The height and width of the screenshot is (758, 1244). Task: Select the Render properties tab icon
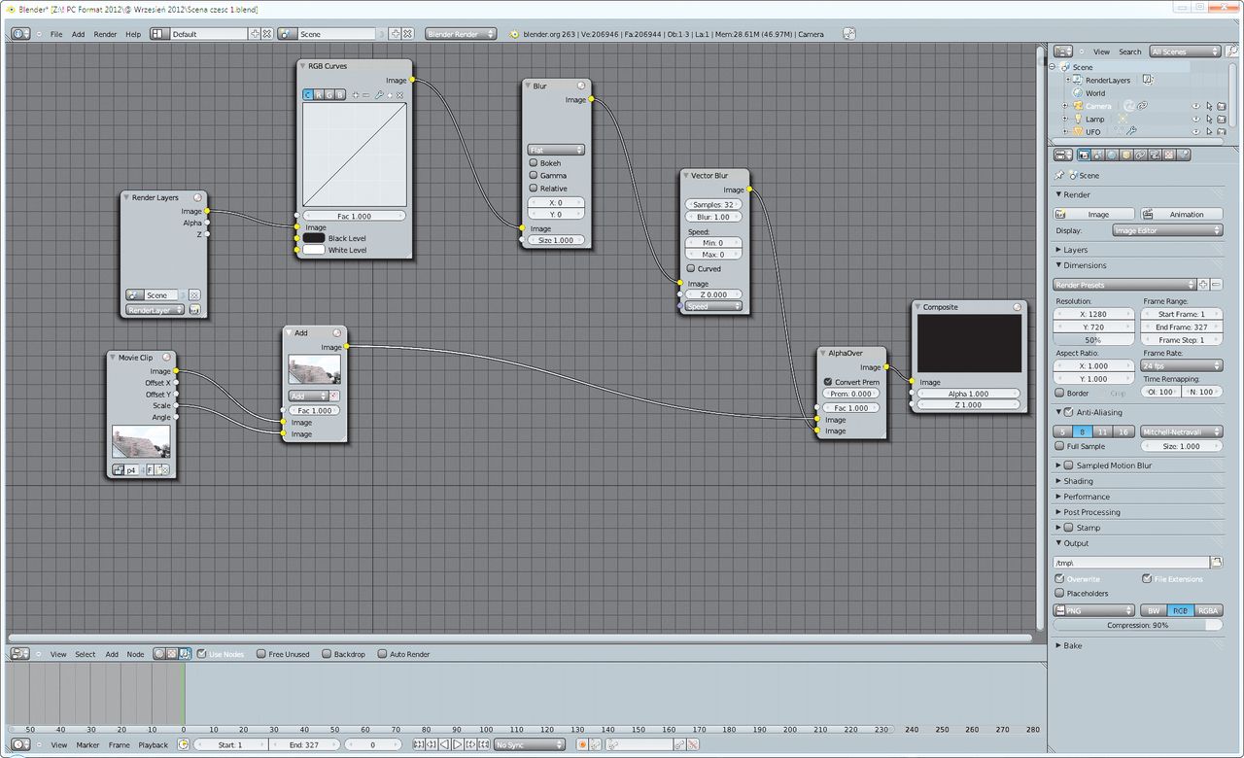[1084, 155]
